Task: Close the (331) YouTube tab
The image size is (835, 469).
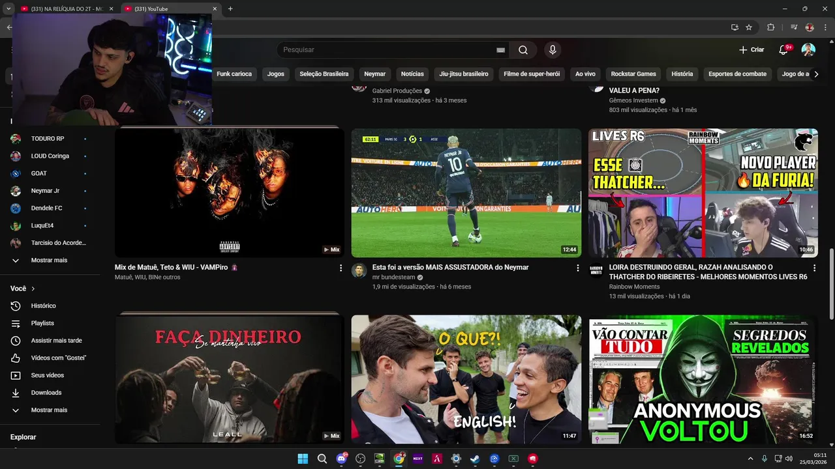Action: click(x=215, y=8)
